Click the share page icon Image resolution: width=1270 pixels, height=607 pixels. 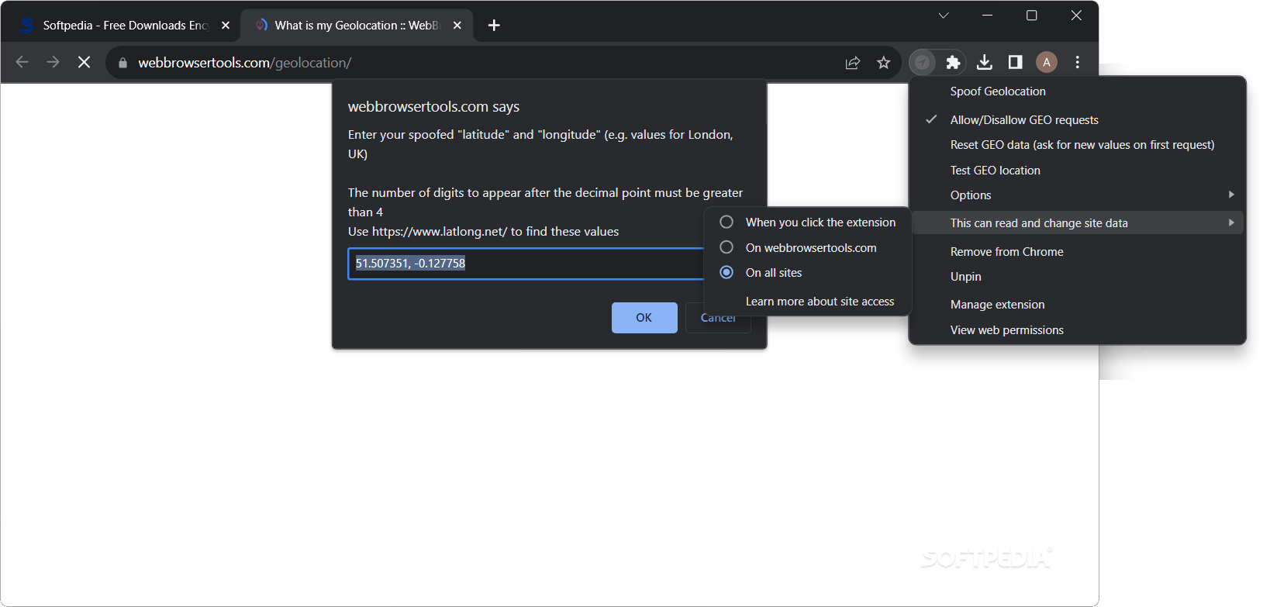pyautogui.click(x=853, y=63)
